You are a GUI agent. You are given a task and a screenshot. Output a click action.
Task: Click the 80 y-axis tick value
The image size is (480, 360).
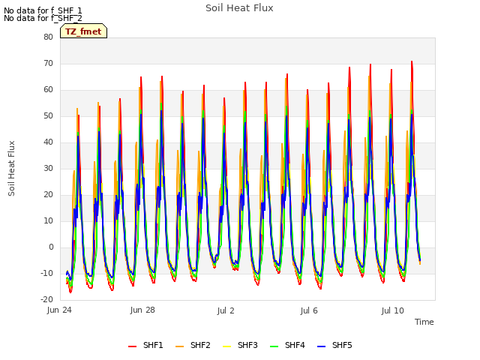pos(48,37)
